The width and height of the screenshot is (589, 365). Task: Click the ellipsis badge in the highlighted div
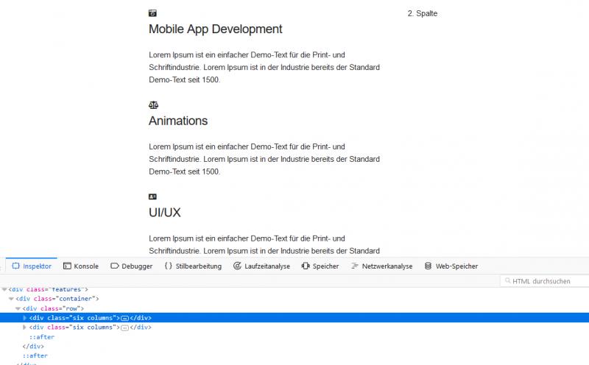[124, 318]
